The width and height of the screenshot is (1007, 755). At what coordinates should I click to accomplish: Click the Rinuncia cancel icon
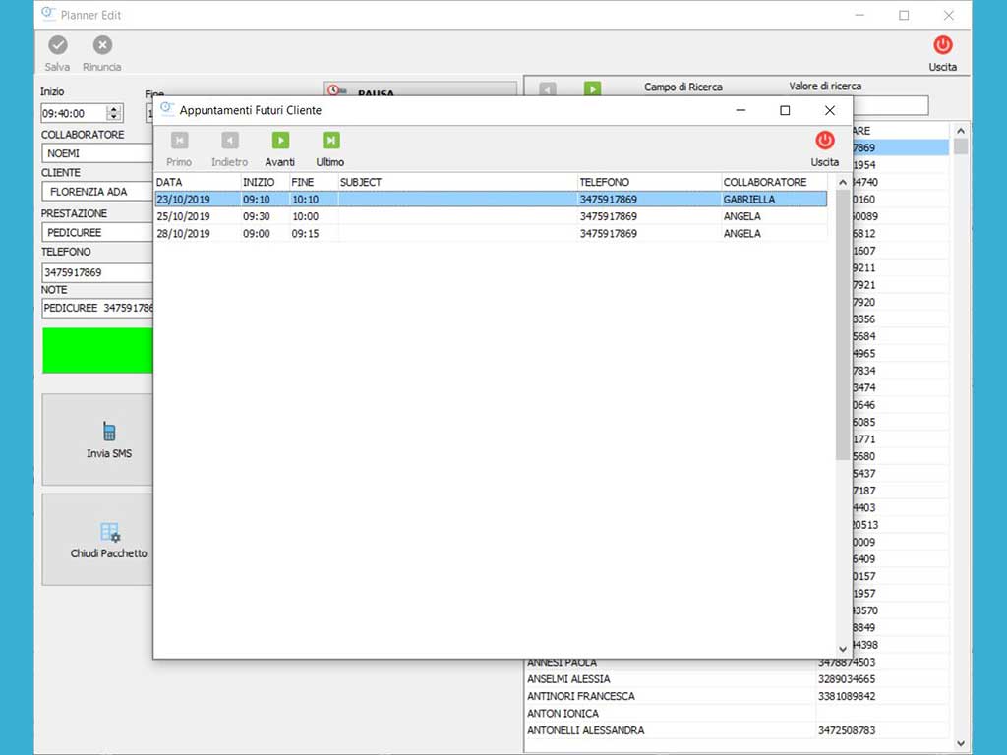click(102, 45)
